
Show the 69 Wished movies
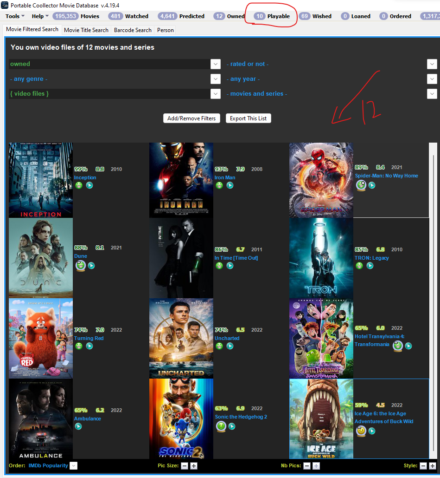pos(315,16)
